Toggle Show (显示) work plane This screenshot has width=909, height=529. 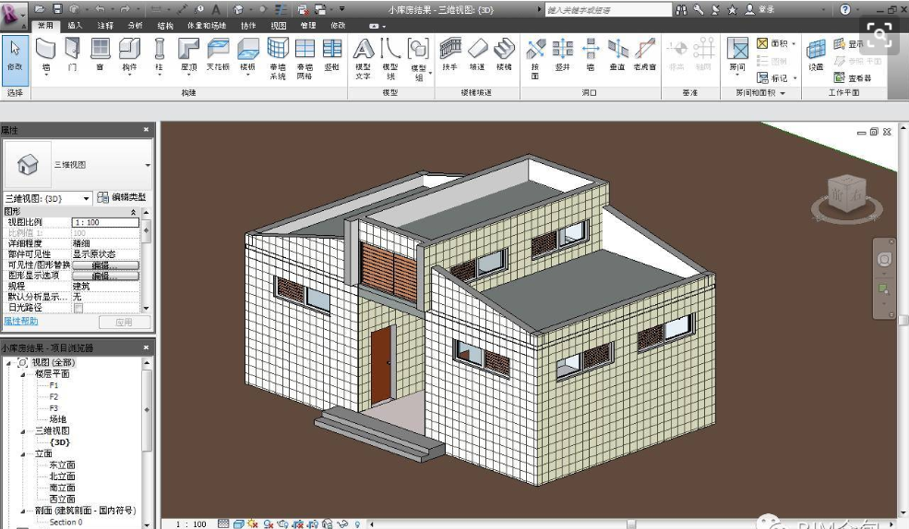pos(849,44)
